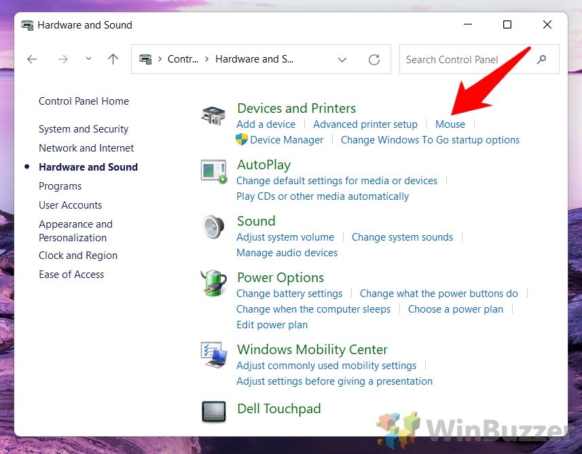582x454 pixels.
Task: Maximize the Hardware and Sound window
Action: coord(507,24)
